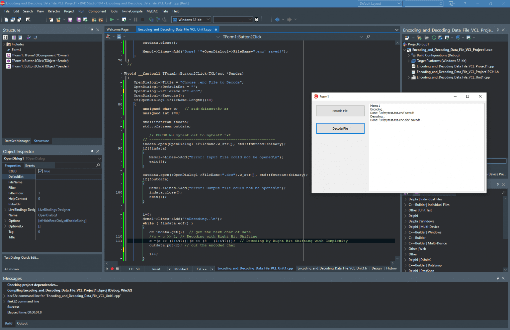The height and width of the screenshot is (330, 510).
Task: Open the Run menu
Action: [x=81, y=11]
